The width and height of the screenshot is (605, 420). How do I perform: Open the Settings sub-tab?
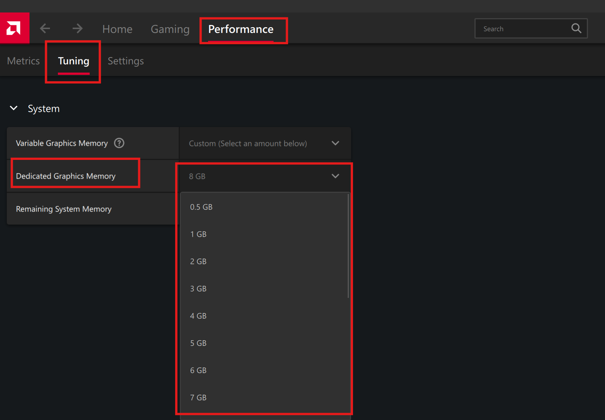[126, 61]
